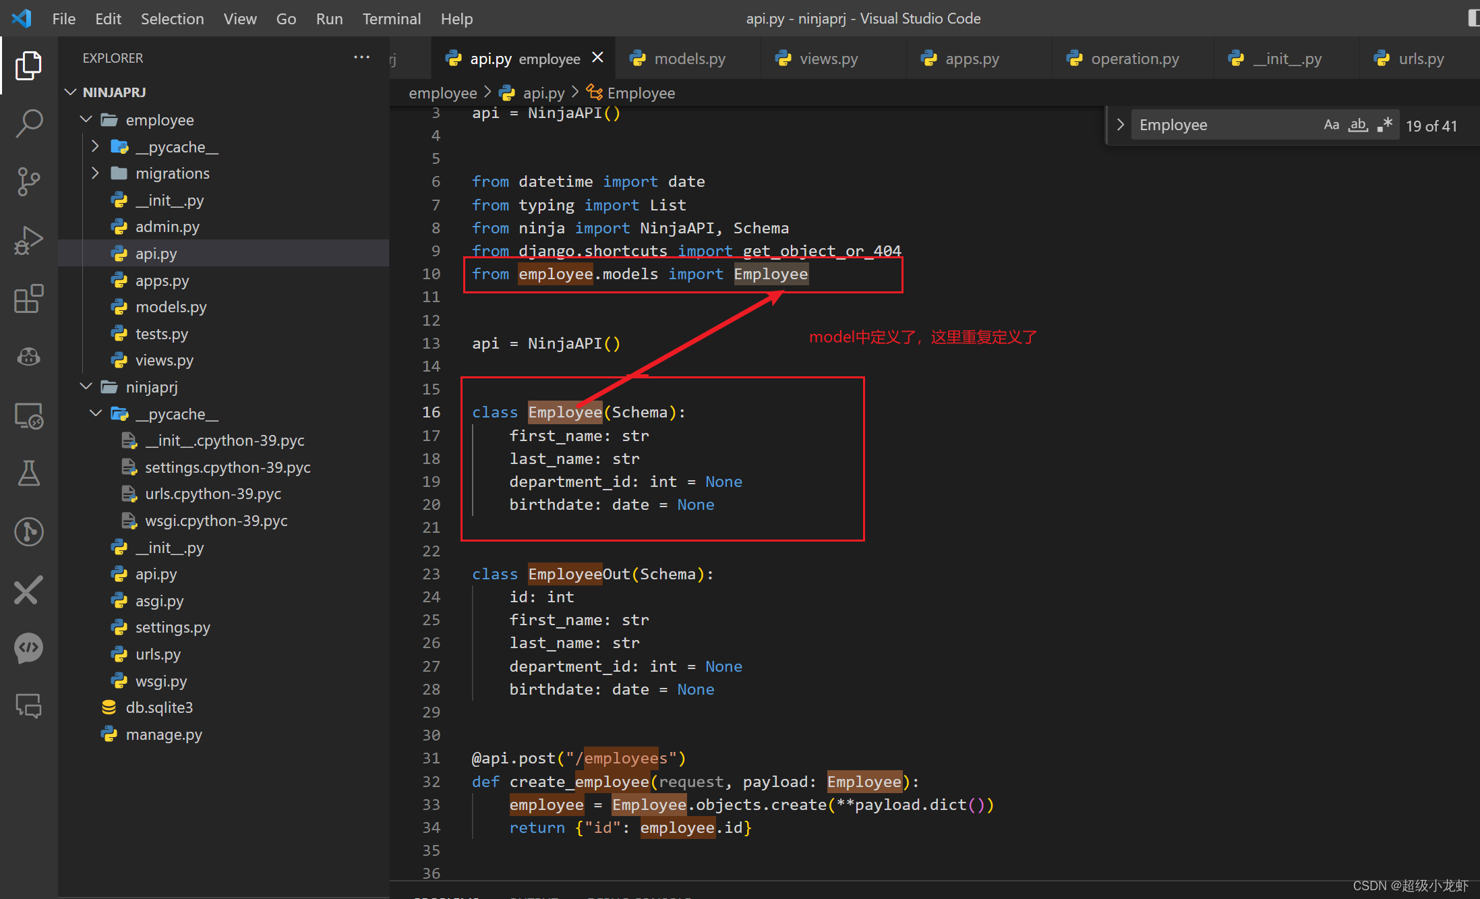Toggle Match Case in find widget
The height and width of the screenshot is (899, 1480).
1331,125
